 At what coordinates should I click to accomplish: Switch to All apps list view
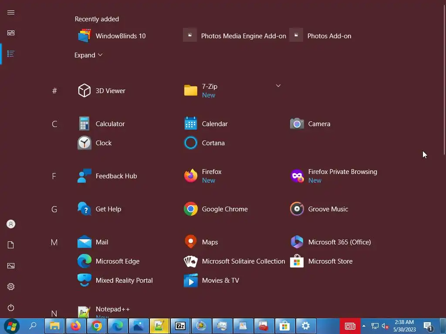[11, 53]
